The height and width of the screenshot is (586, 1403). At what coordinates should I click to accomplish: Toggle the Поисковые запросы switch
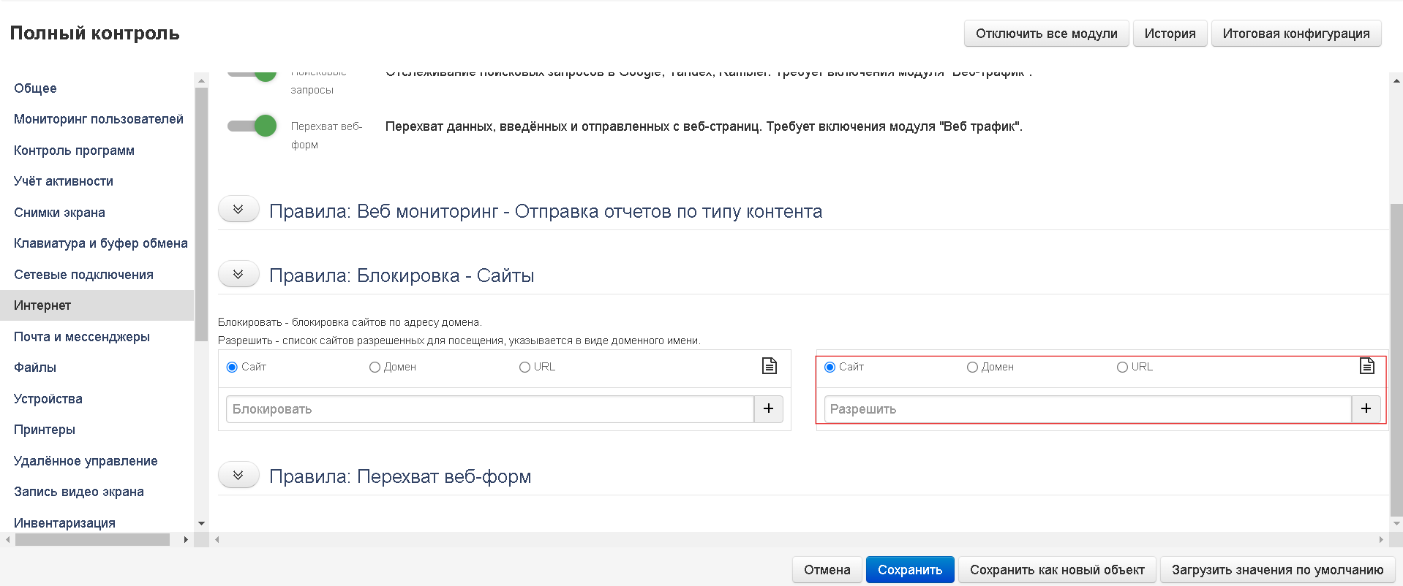(252, 73)
